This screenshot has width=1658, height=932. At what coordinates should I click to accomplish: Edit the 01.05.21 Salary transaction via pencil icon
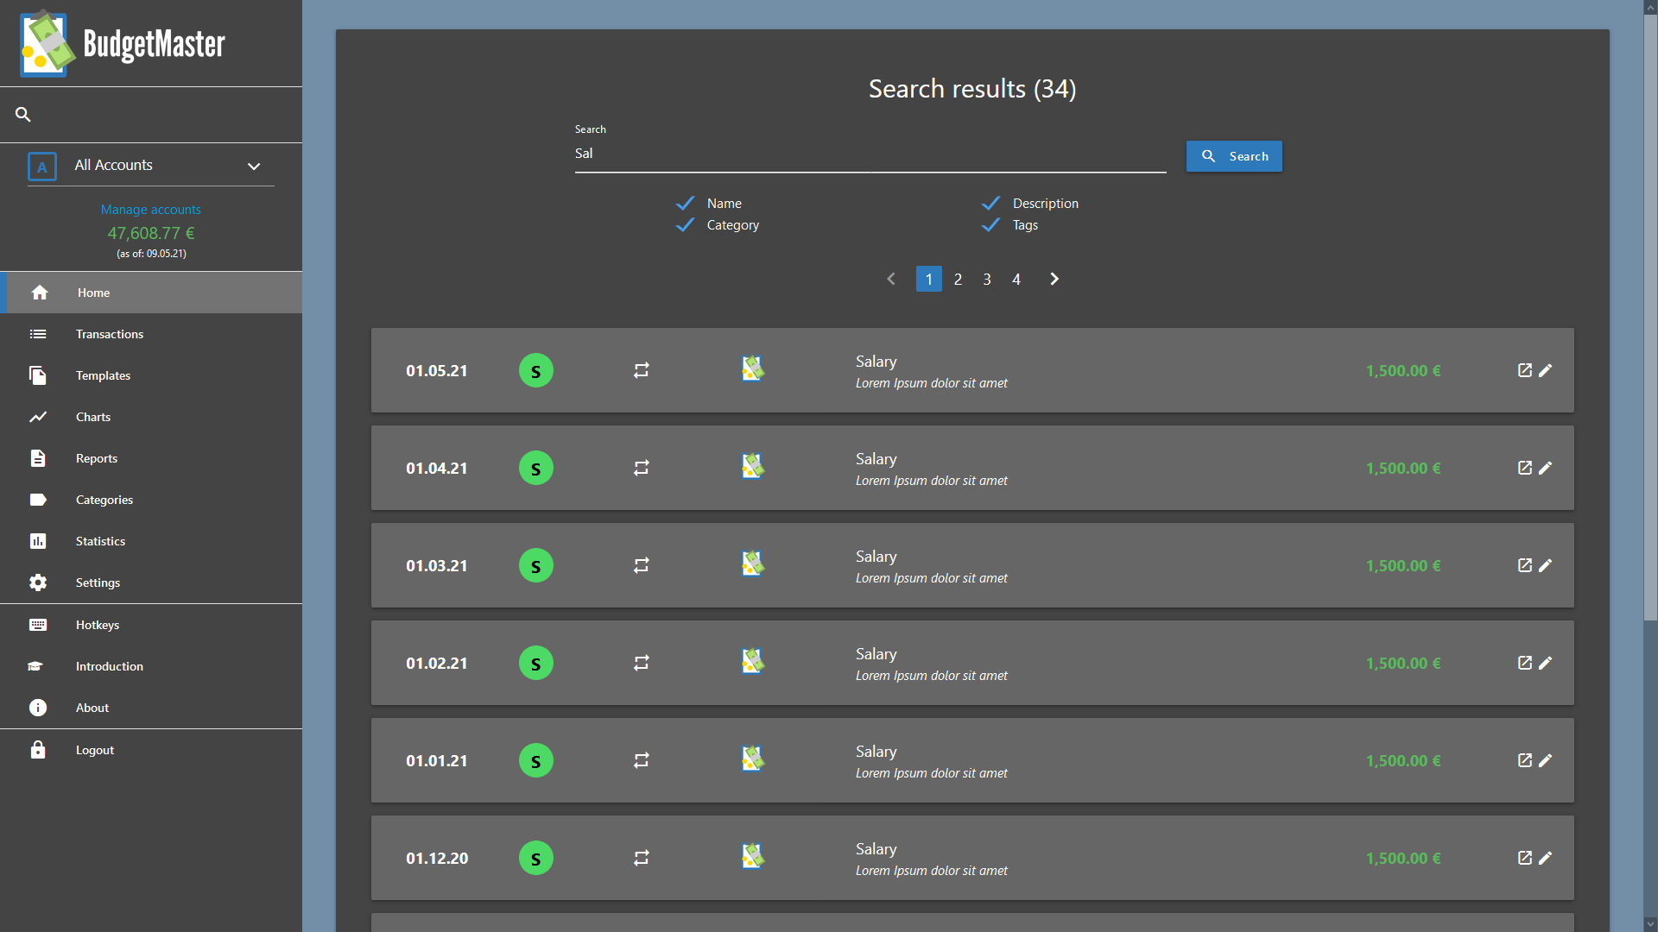pos(1546,370)
